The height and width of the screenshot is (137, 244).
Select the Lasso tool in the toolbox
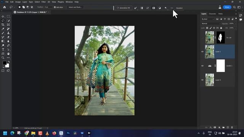(3, 21)
